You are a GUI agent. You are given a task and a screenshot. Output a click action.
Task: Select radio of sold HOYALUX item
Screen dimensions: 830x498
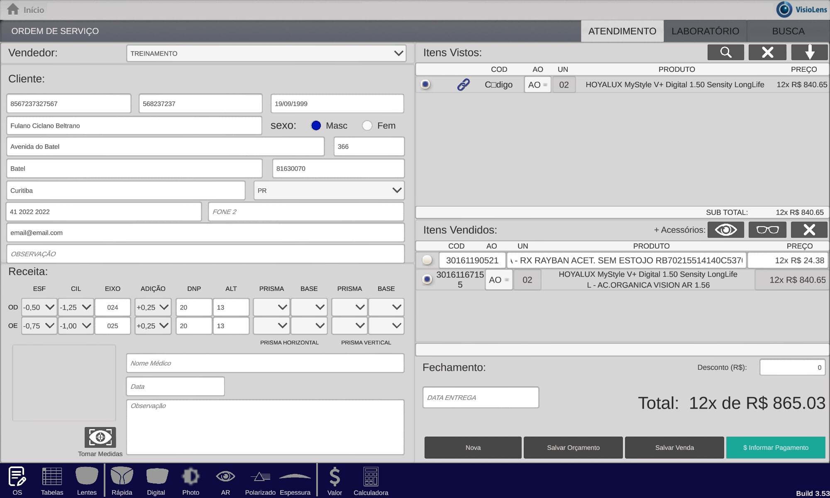coord(427,279)
